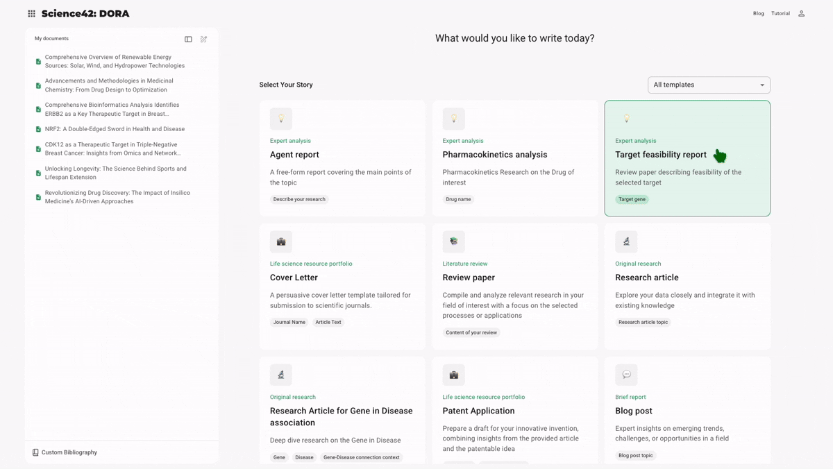Click the Review paper books icon
The image size is (833, 469).
[x=453, y=241]
